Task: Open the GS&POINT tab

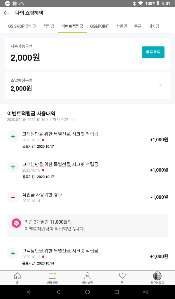Action: 99,26
